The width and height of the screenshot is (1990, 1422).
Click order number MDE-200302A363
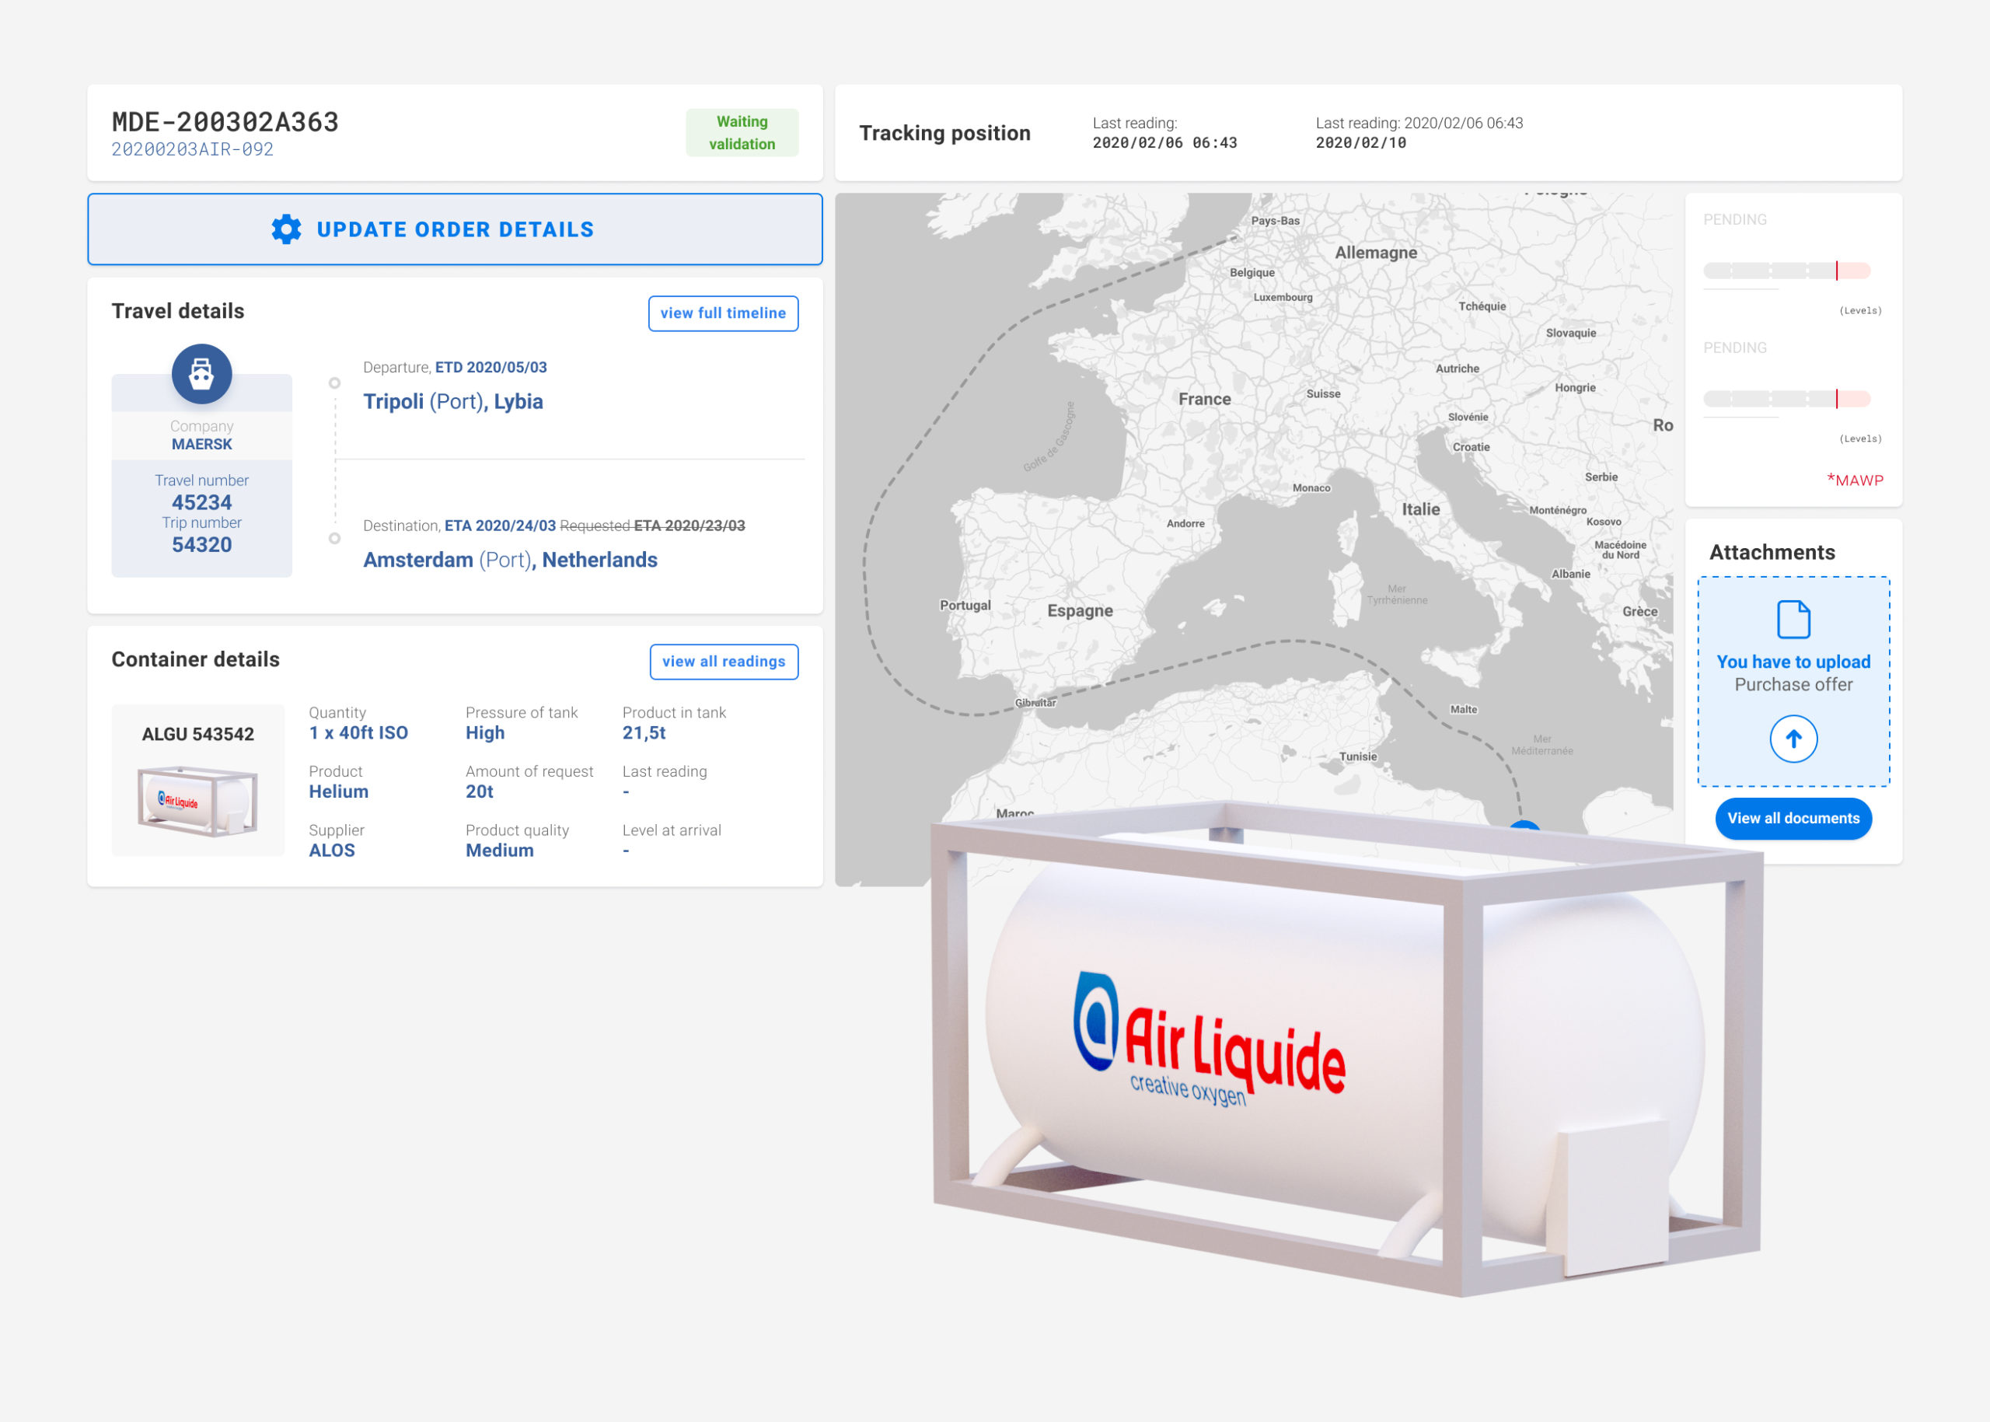pyautogui.click(x=225, y=122)
